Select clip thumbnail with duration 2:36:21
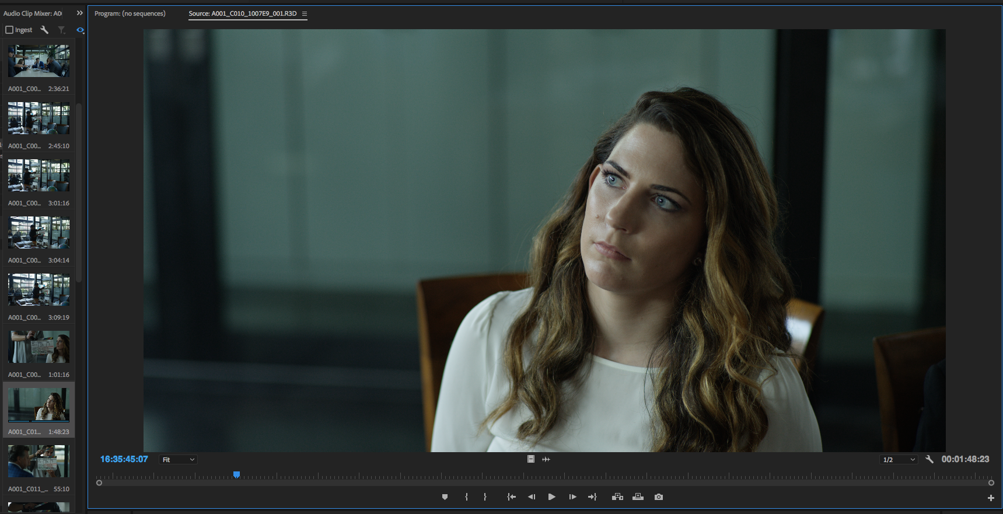Viewport: 1003px width, 514px height. pos(39,61)
